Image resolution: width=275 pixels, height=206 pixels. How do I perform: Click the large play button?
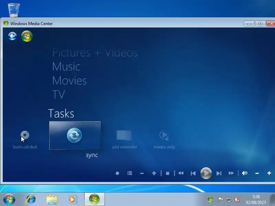(x=206, y=173)
